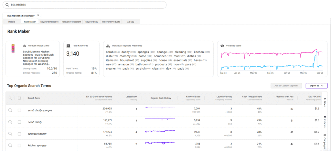Click the keyword 'pads (35)' in frequency list
The width and height of the screenshot is (331, 151).
183,69
